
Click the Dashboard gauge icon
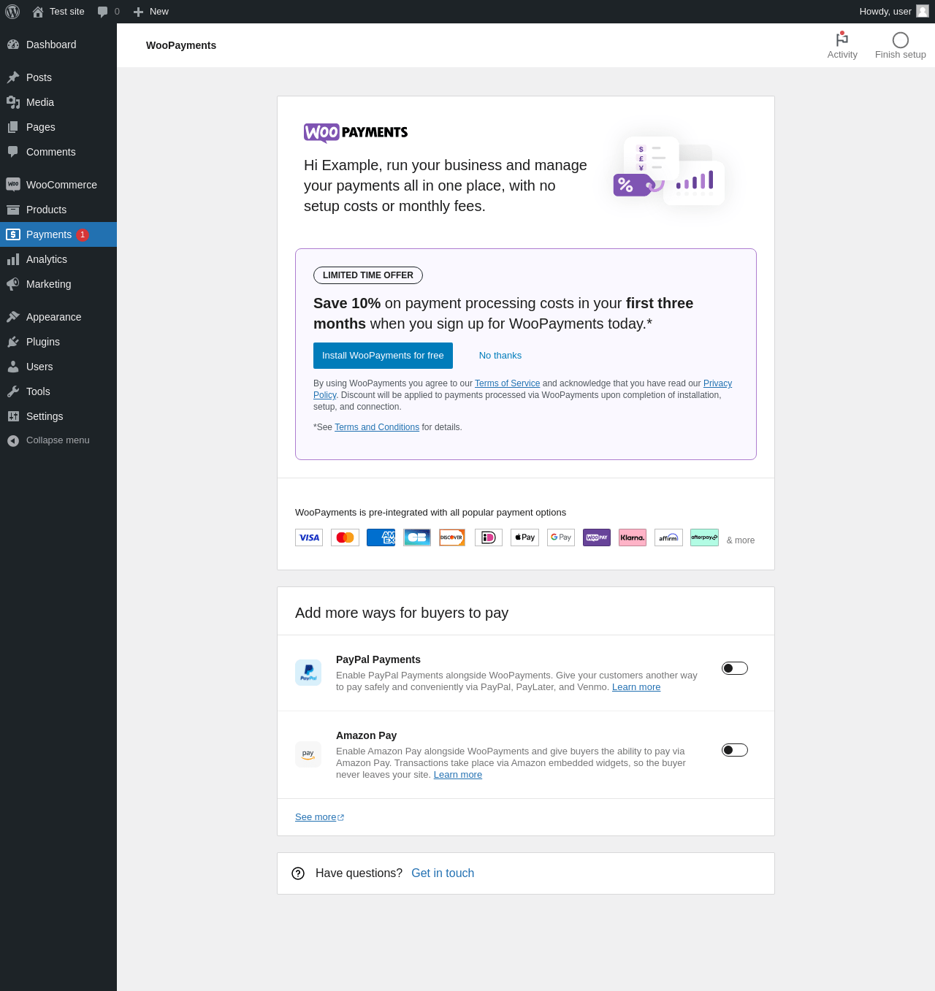[13, 45]
